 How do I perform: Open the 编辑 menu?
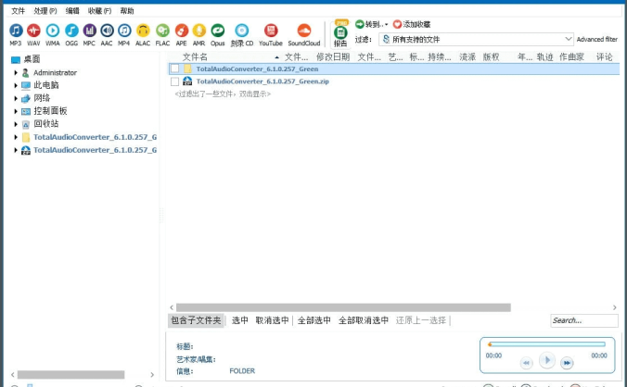click(x=72, y=11)
